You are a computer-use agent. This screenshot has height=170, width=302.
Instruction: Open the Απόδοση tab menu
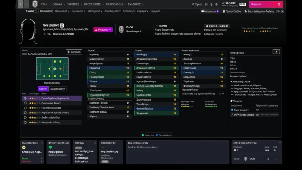click(x=129, y=11)
